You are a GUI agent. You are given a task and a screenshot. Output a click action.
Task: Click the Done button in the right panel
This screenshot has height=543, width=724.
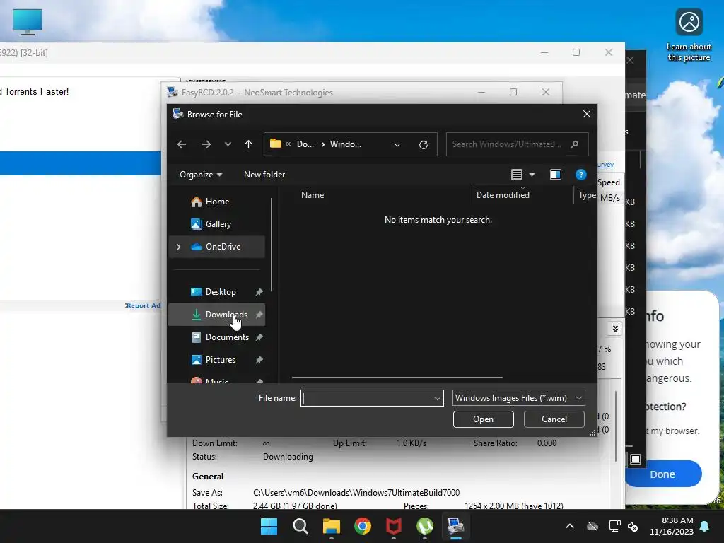663,474
